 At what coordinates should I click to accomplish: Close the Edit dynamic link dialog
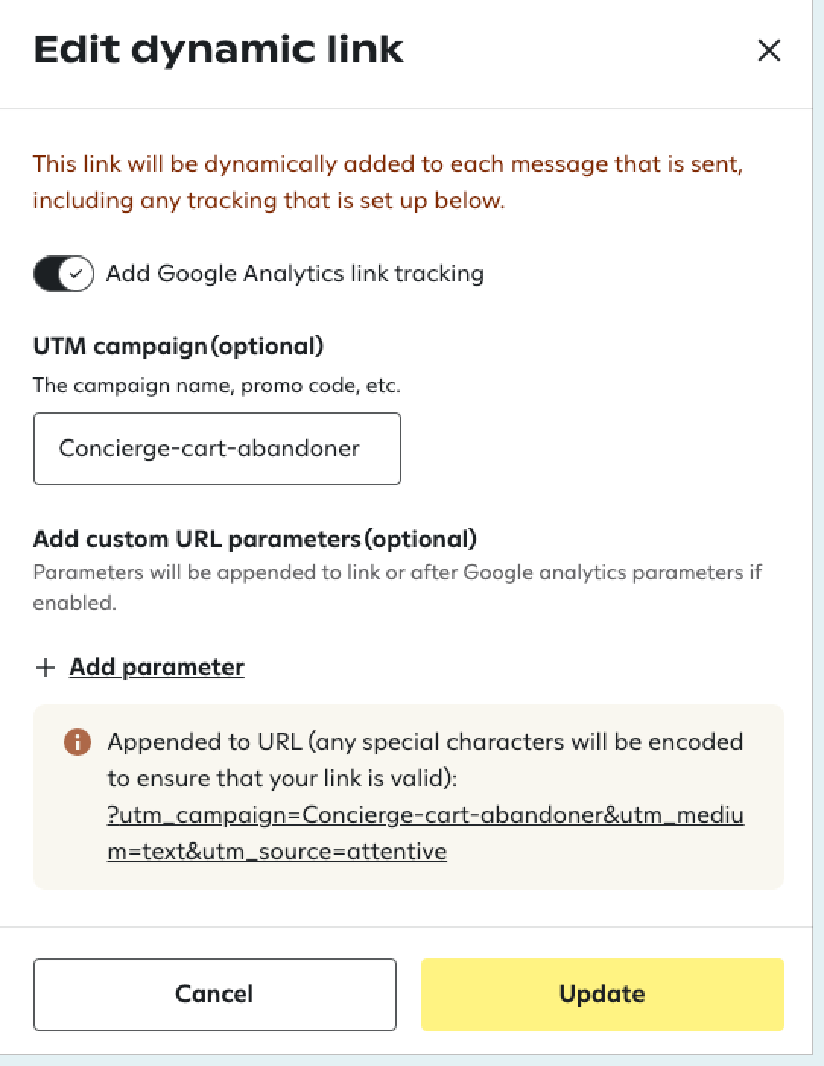tap(769, 51)
